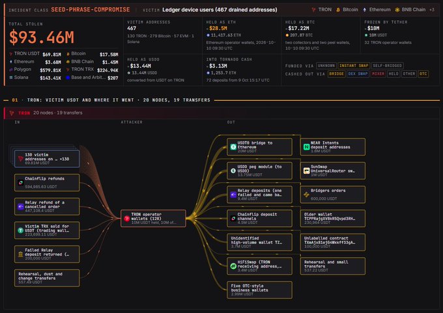443x313 pixels.
Task: Click the red icon on TRON operator wallets node
Action: (127, 218)
